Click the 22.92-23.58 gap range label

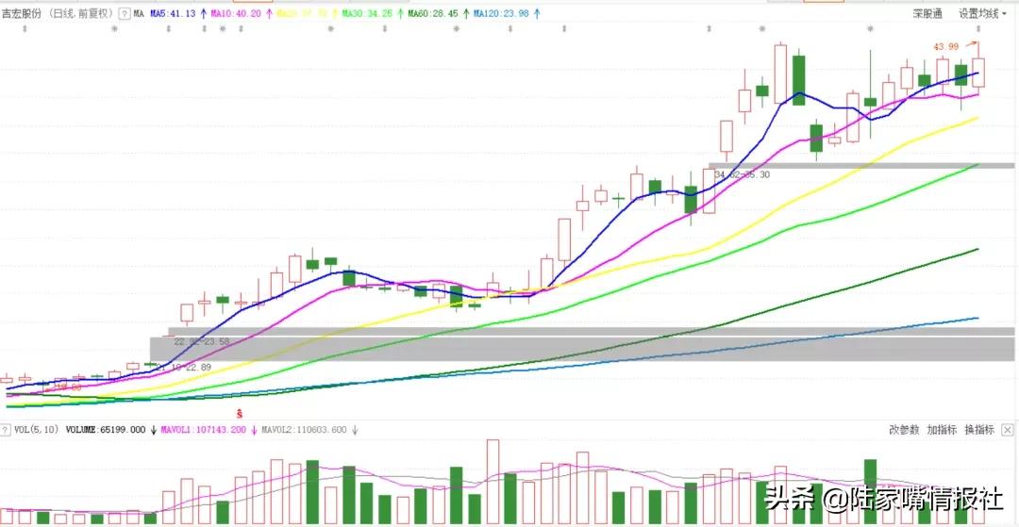202,341
